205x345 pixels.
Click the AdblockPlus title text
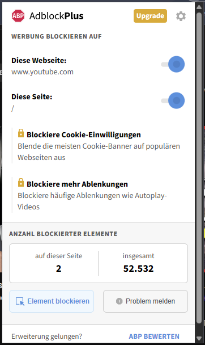click(57, 16)
